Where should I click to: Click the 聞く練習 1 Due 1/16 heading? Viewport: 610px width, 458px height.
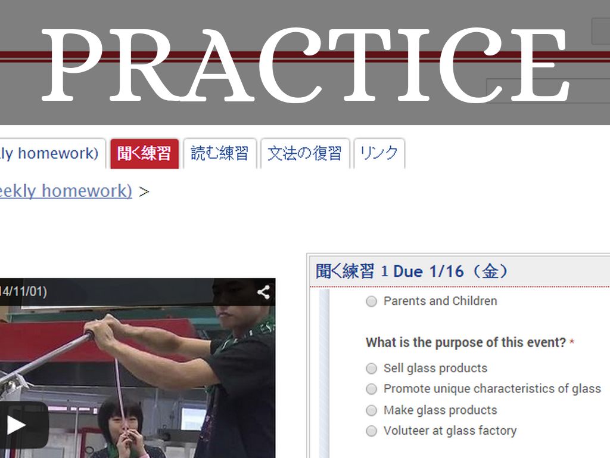point(412,271)
